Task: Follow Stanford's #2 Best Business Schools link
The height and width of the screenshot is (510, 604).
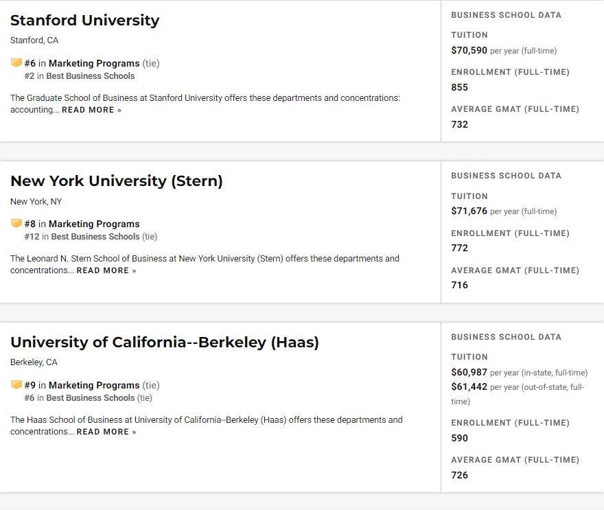Action: [80, 76]
